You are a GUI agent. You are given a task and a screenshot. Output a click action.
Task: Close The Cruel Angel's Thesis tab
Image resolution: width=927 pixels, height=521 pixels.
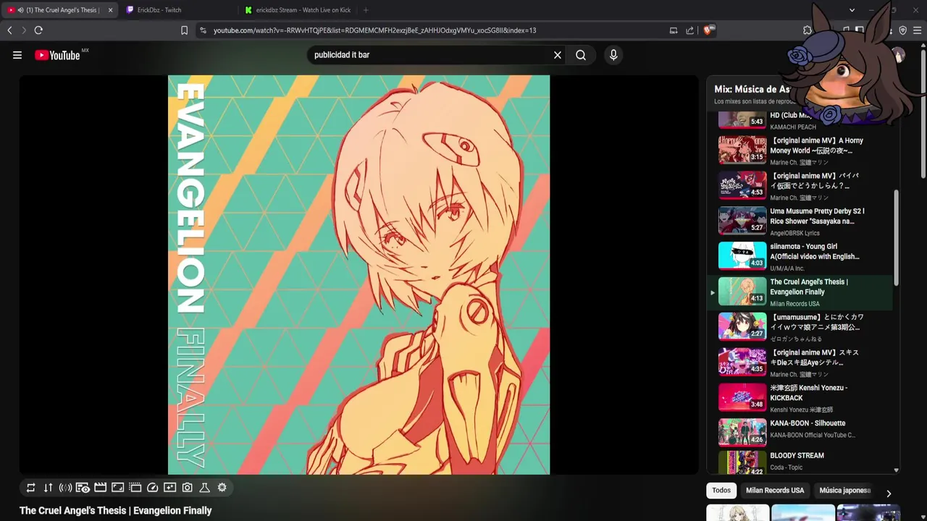pyautogui.click(x=110, y=10)
